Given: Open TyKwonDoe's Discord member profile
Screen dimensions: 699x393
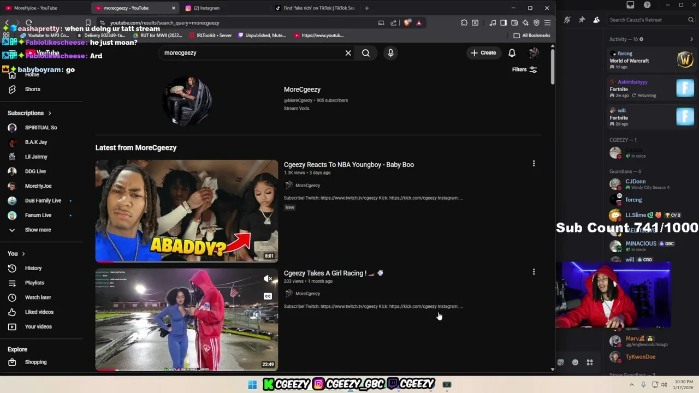Looking at the screenshot, I should (x=639, y=357).
